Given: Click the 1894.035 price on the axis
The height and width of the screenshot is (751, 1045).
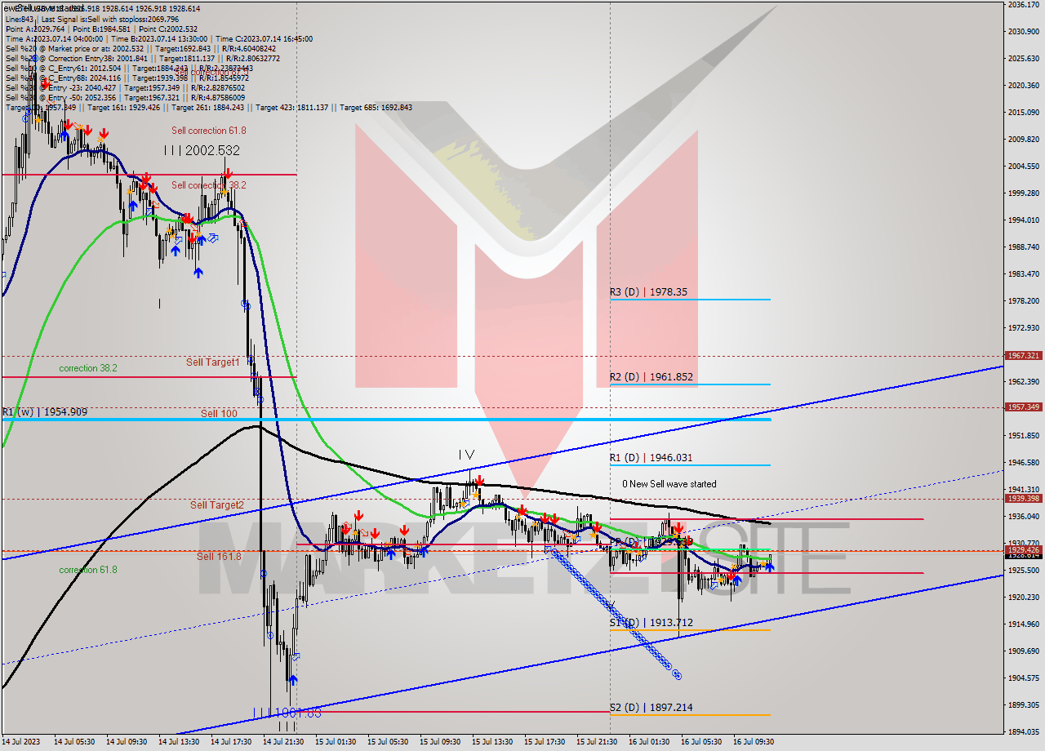Looking at the screenshot, I should [x=1023, y=731].
